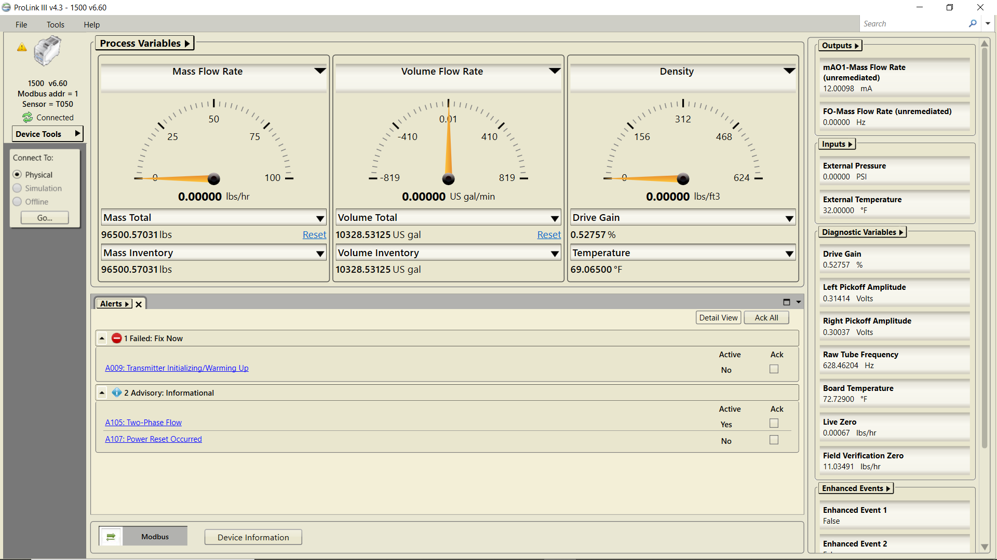This screenshot has height=560, width=997.
Task: Reset the Mass Total value
Action: 314,234
